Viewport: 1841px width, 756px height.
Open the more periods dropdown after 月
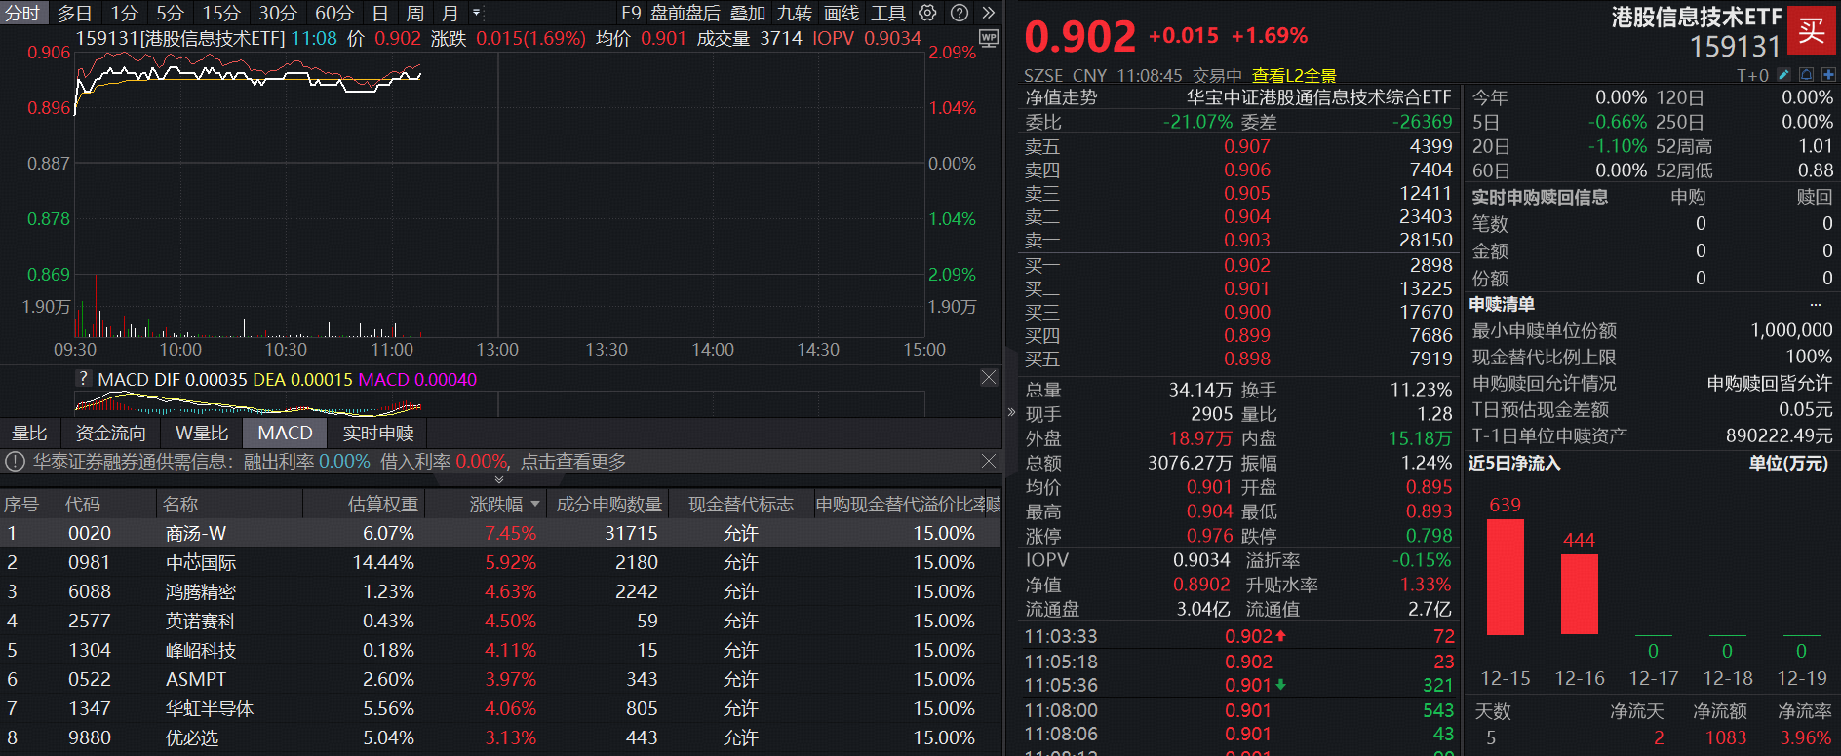pyautogui.click(x=476, y=13)
